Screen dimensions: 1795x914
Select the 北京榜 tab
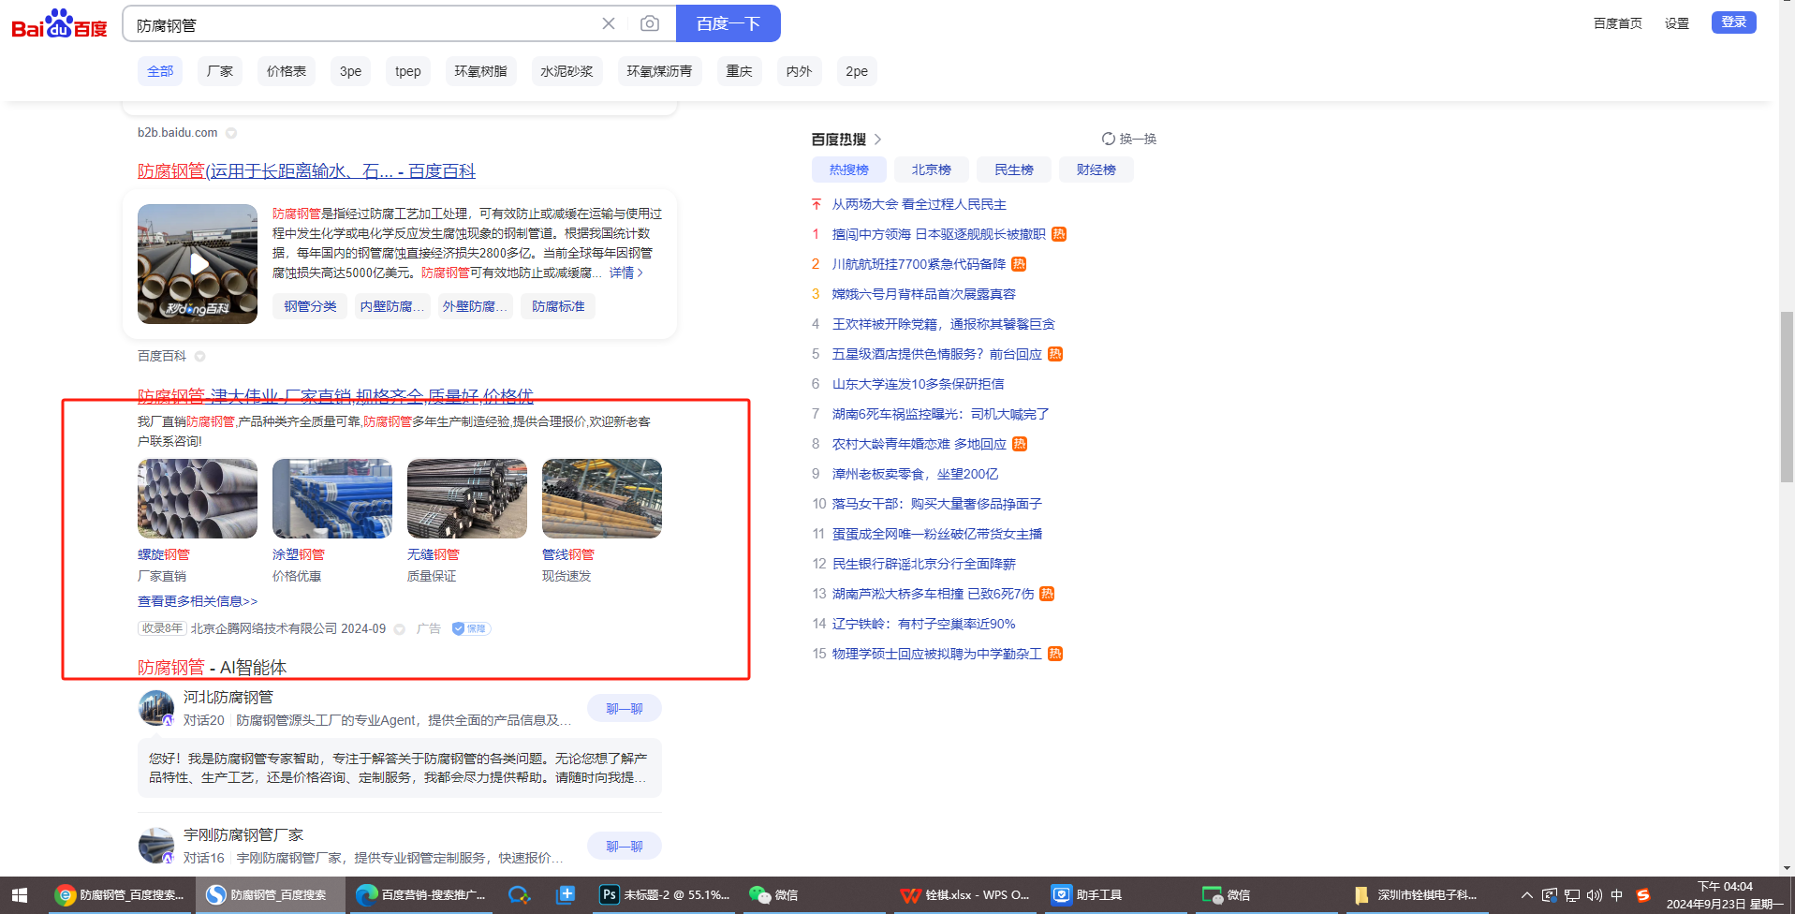point(931,170)
